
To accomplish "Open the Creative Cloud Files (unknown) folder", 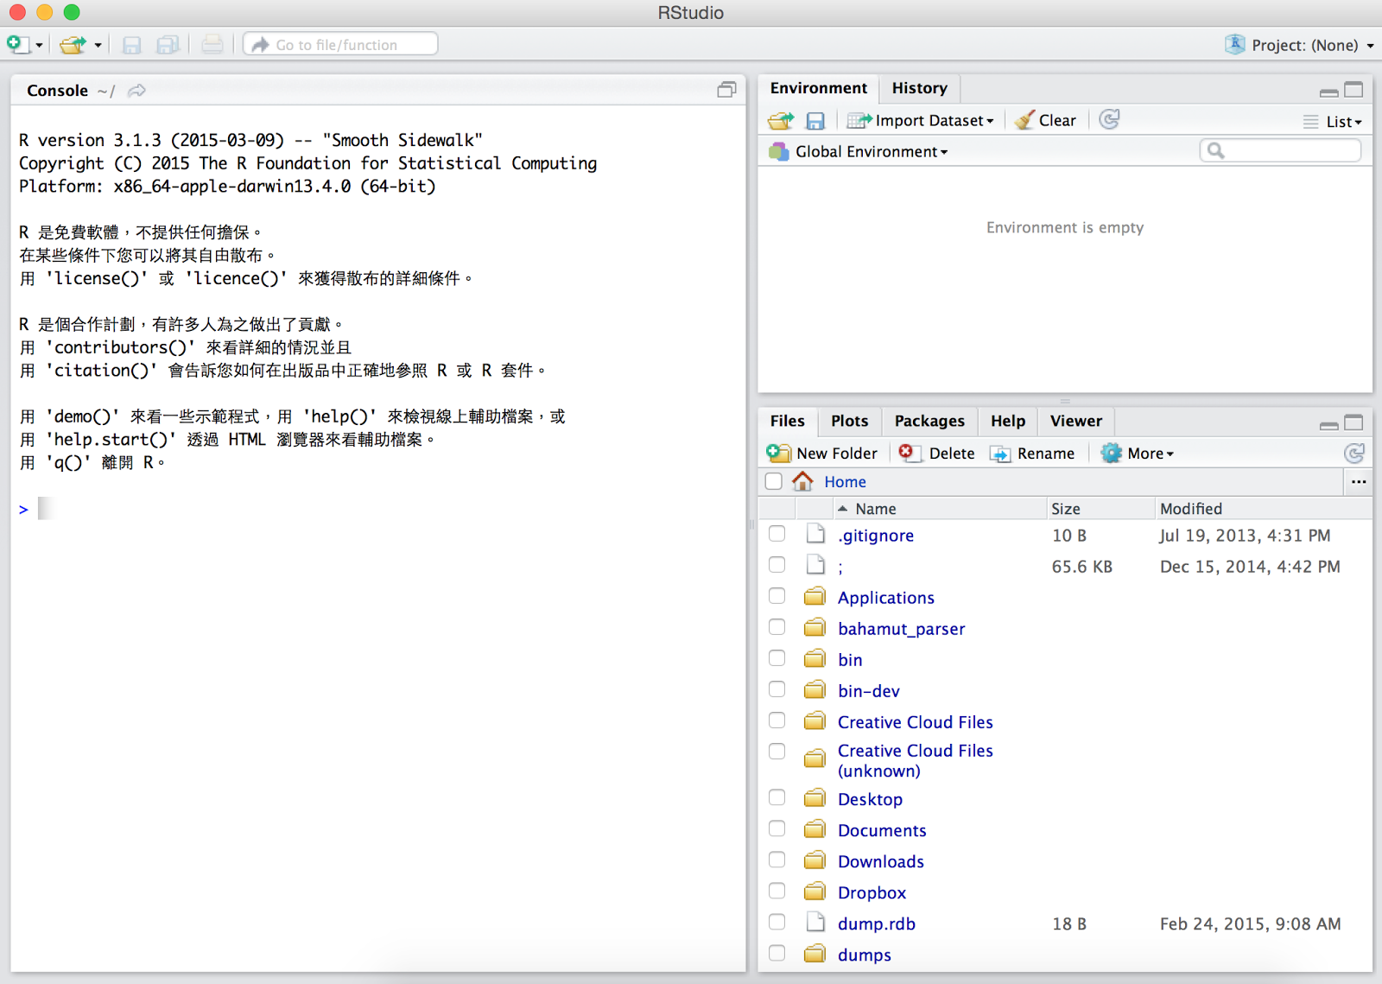I will (x=915, y=761).
